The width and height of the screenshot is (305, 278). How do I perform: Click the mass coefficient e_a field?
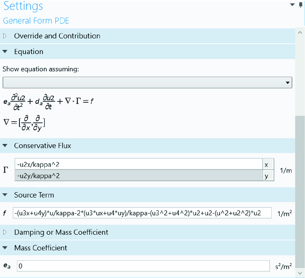click(143, 266)
